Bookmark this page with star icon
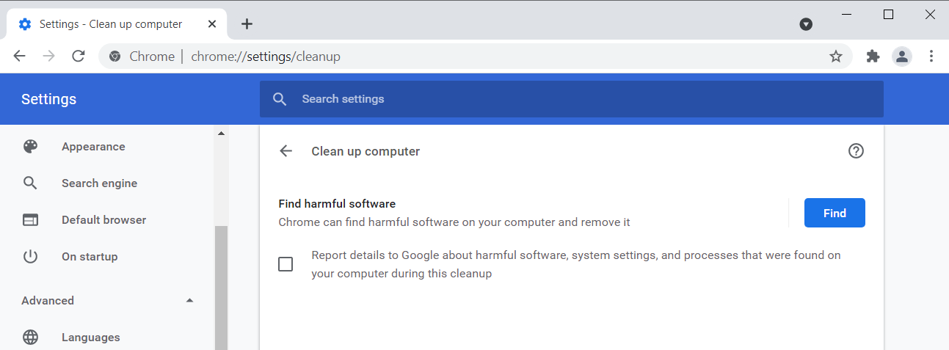The height and width of the screenshot is (350, 949). pyautogui.click(x=836, y=56)
